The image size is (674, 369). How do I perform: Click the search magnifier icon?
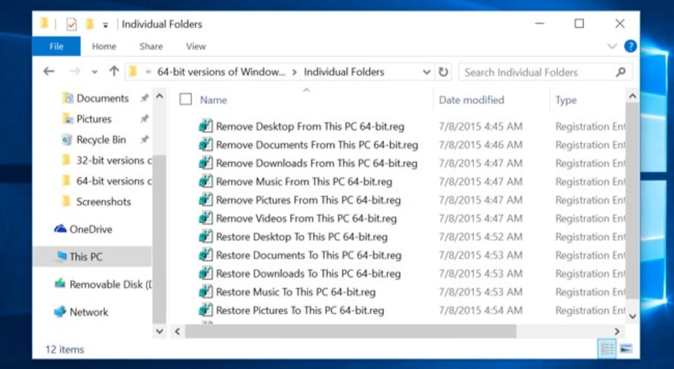(621, 72)
